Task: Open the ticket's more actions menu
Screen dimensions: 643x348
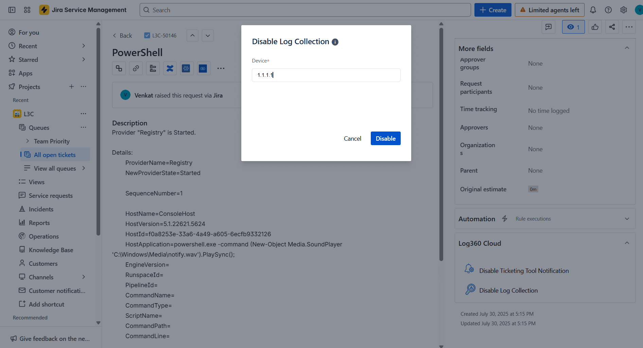Action: tap(221, 68)
